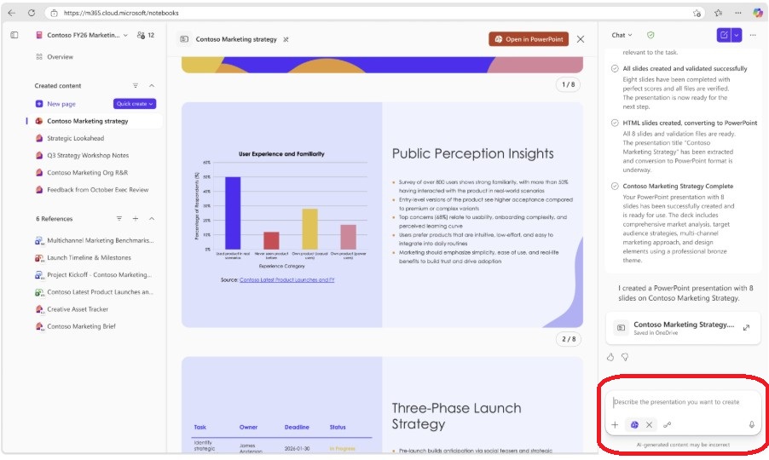Select the Public Perception Insights slide
Viewport: 769px width, 460px height.
382,215
